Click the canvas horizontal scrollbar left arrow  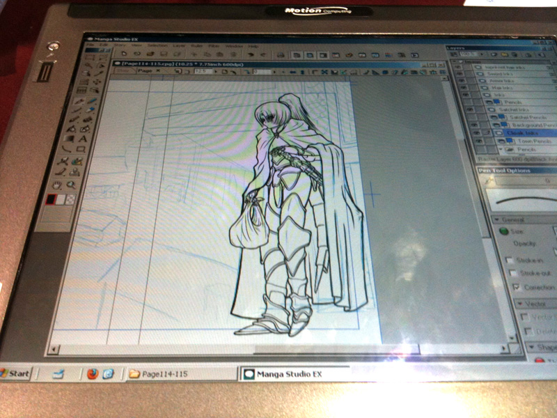pos(54,350)
